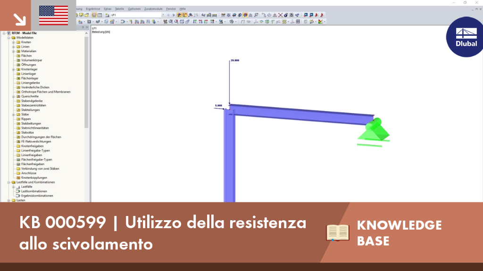This screenshot has width=483, height=271.
Task: Click the white diagonal arrow icon
Action: [x=20, y=19]
